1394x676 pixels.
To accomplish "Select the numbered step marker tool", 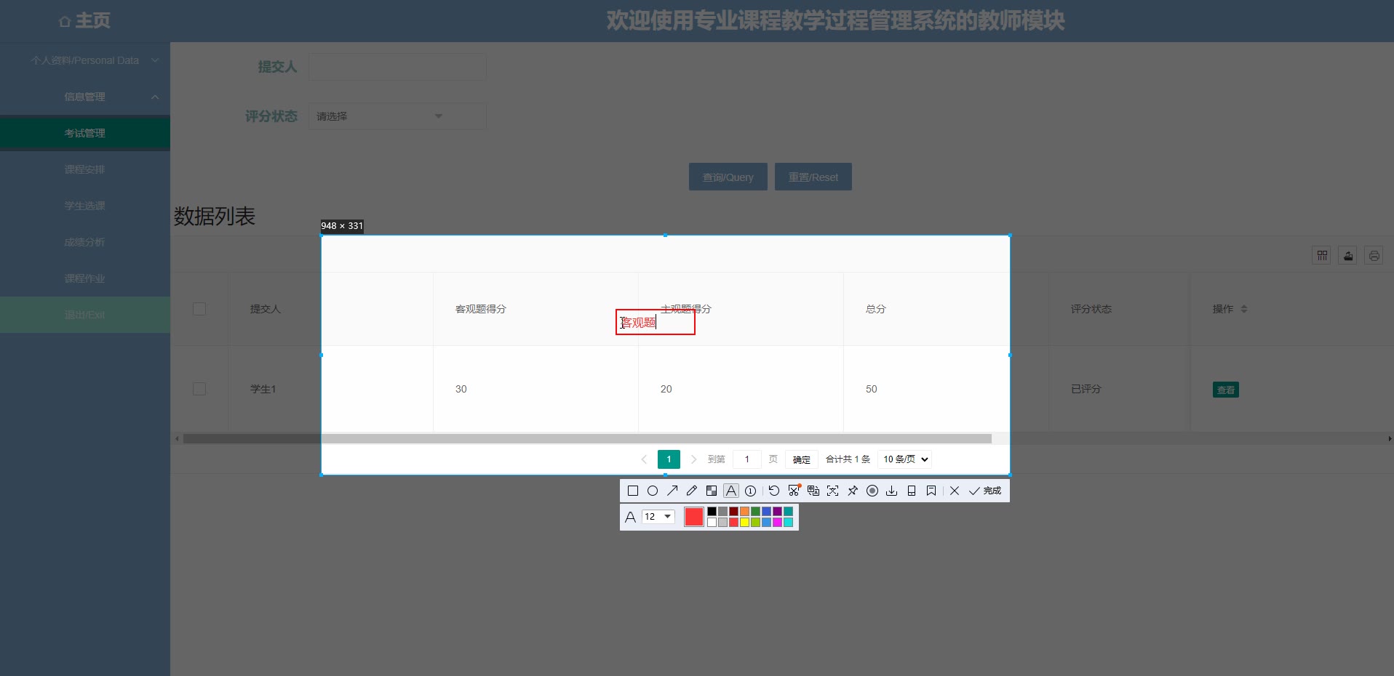I will tap(751, 491).
